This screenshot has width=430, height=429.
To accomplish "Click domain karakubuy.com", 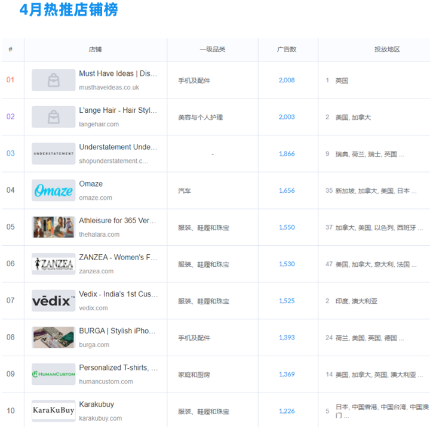I will [x=100, y=418].
